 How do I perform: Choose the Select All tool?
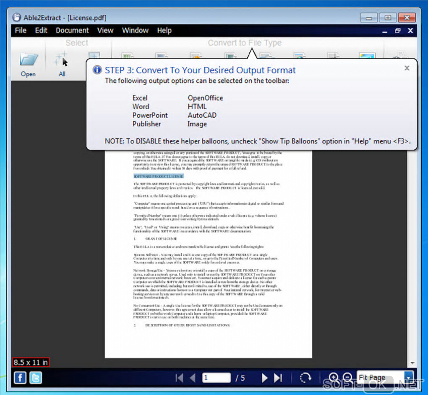(x=61, y=65)
